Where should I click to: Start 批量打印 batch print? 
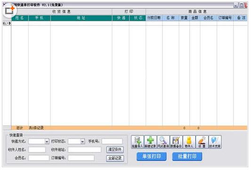pos(187,156)
